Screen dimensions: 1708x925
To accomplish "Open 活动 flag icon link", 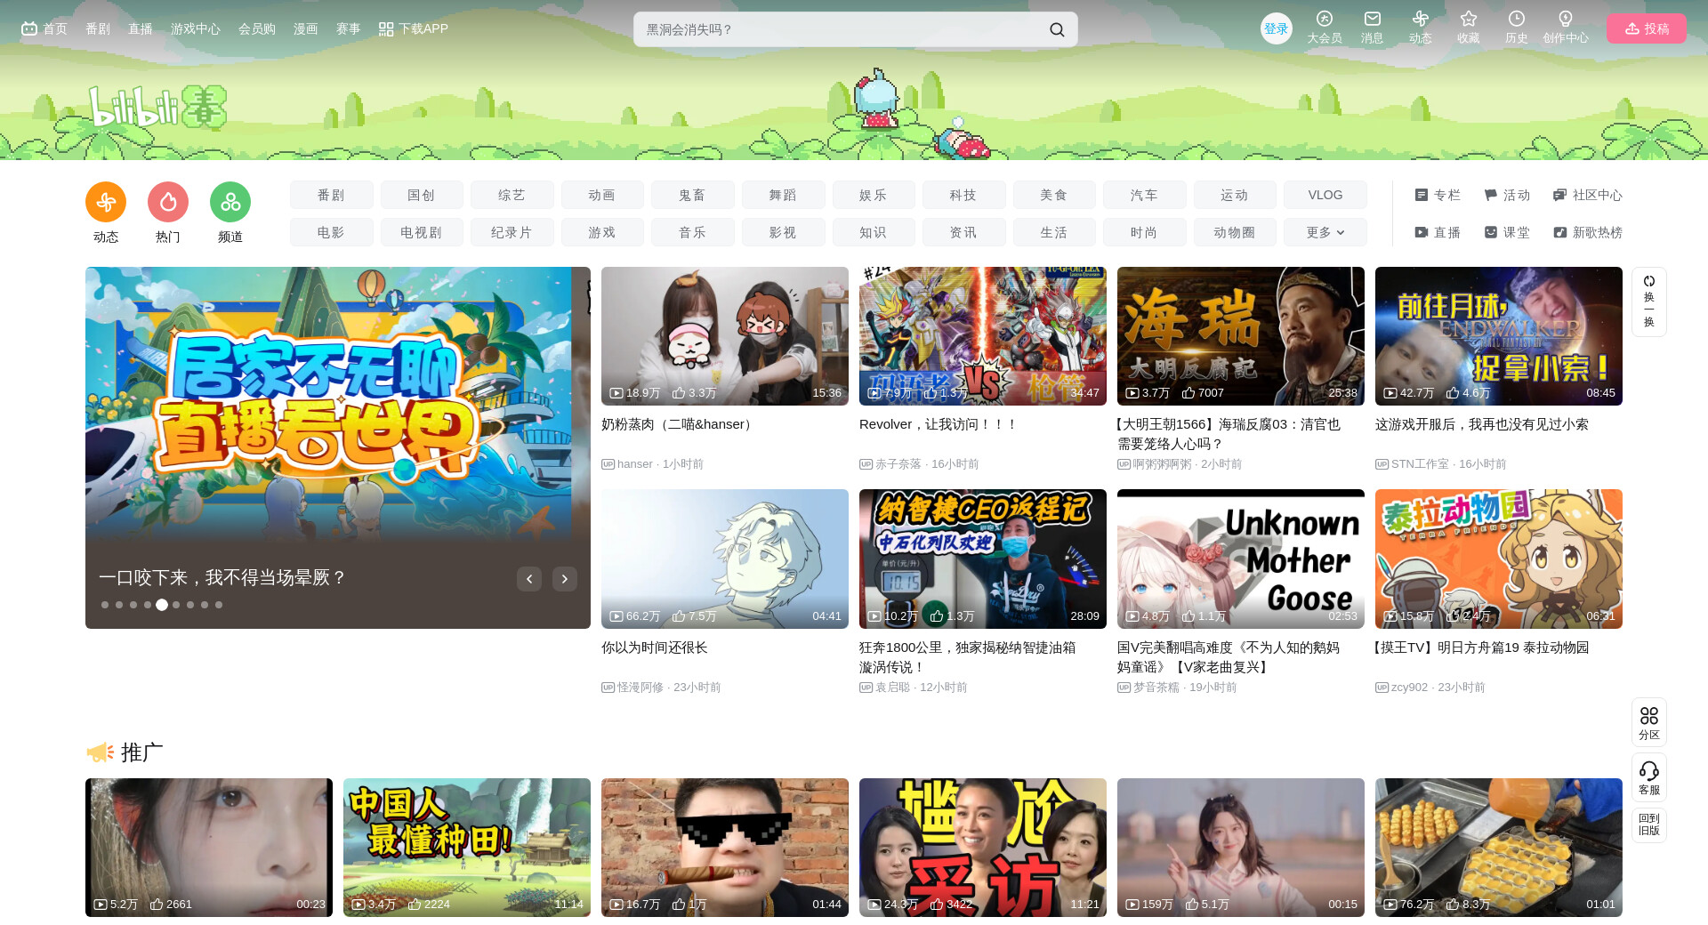I will 1507,195.
